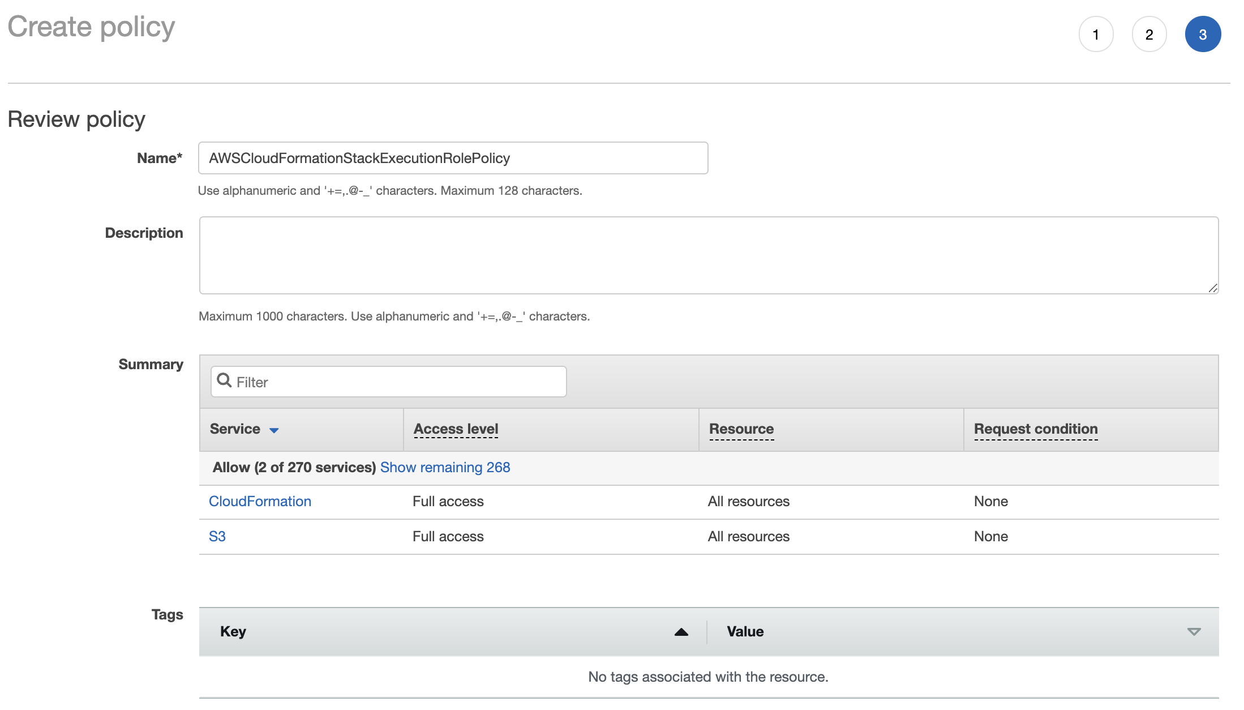This screenshot has width=1244, height=710.
Task: Click the Access level column header
Action: [x=456, y=429]
